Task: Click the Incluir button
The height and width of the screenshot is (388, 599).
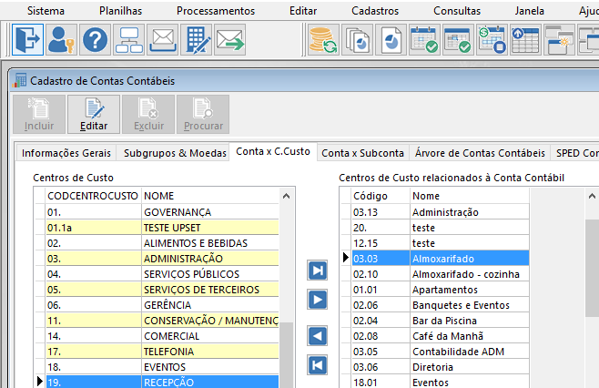Action: [x=39, y=114]
